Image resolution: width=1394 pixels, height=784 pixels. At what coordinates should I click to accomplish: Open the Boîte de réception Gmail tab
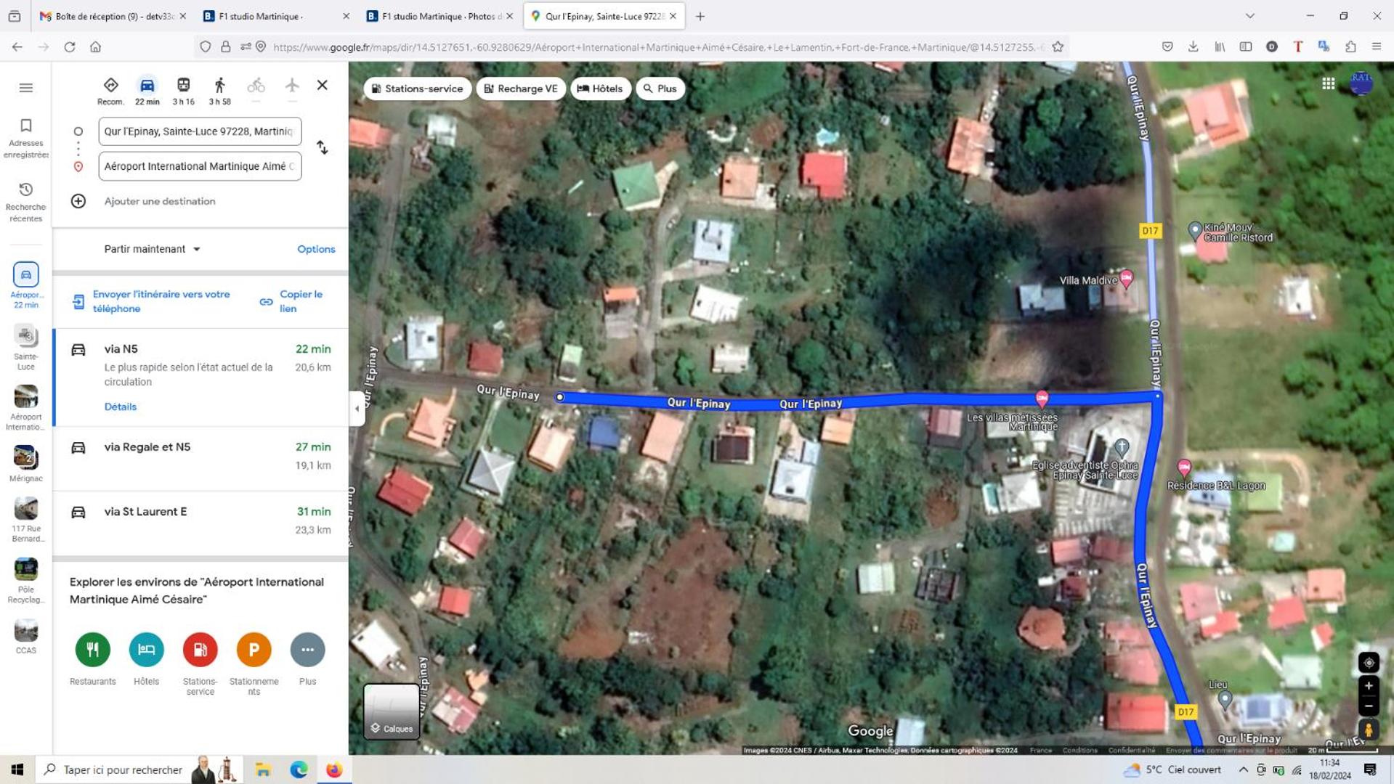click(113, 16)
